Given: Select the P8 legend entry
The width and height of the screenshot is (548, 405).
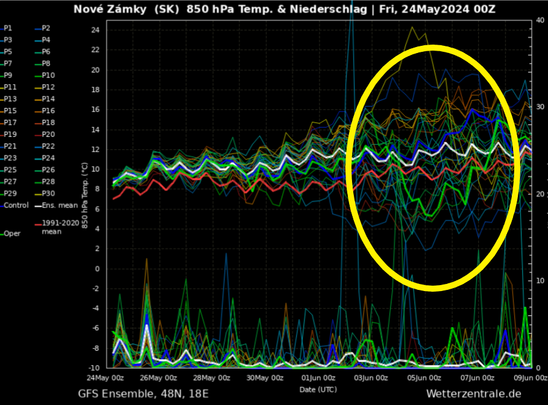Looking at the screenshot, I should 46,64.
